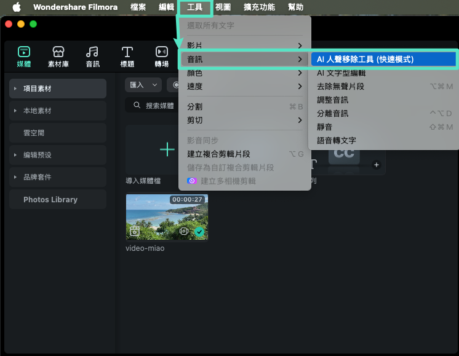
Task: Click the green checkmark on video-miao
Action: pos(199,232)
